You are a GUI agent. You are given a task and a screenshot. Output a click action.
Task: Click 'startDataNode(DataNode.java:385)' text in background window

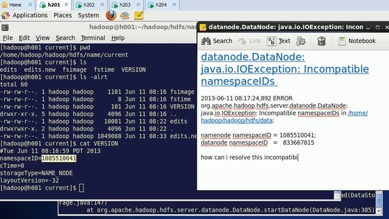pos(319,210)
